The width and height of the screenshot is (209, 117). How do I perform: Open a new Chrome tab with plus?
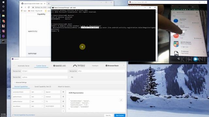coord(49,4)
